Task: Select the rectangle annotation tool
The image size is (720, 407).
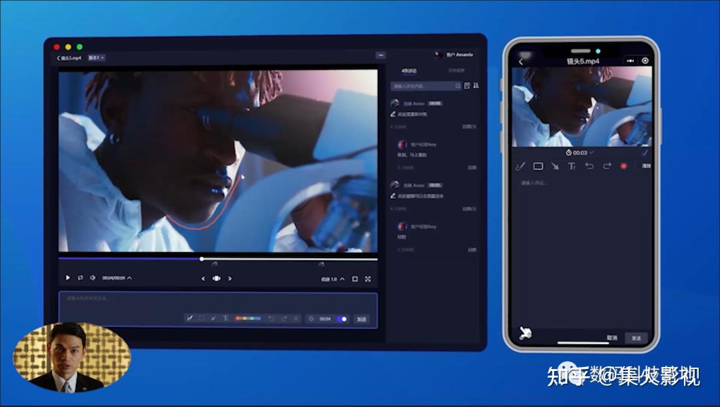Action: click(203, 319)
